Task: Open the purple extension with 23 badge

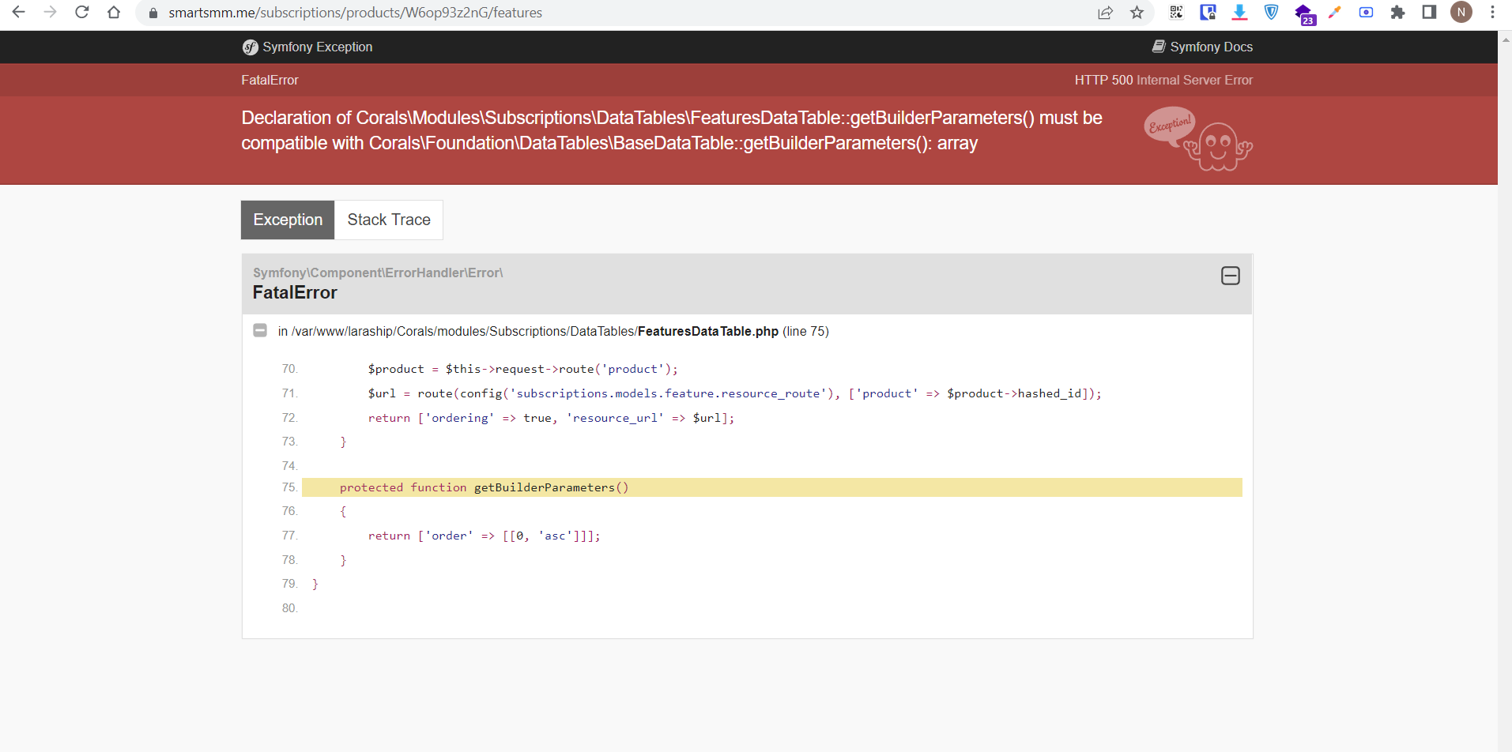Action: tap(1304, 14)
